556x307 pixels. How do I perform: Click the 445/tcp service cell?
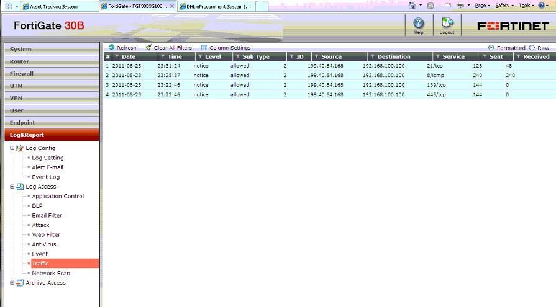[436, 94]
